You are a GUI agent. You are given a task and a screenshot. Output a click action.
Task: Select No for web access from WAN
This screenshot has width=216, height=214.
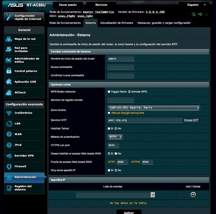(x=116, y=154)
